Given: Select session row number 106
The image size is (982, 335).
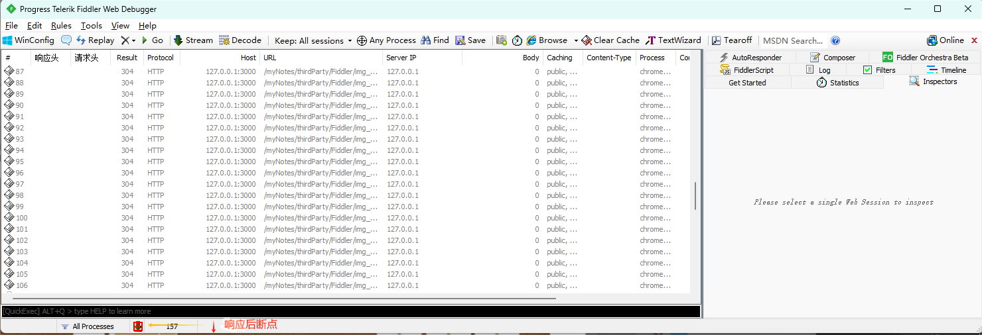Looking at the screenshot, I should [x=345, y=285].
